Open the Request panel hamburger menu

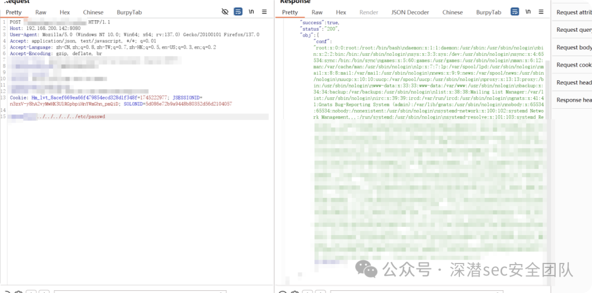click(x=264, y=11)
